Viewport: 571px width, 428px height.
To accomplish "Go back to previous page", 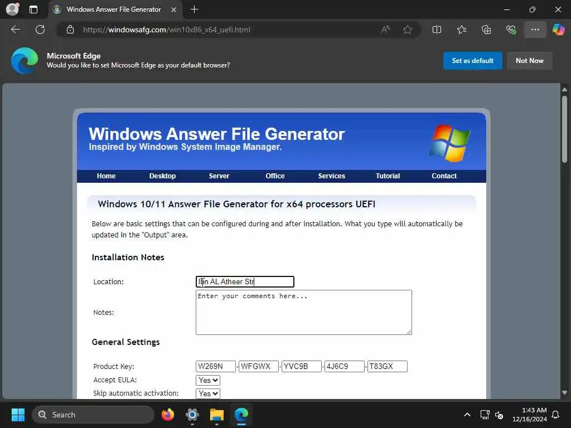I will click(15, 30).
